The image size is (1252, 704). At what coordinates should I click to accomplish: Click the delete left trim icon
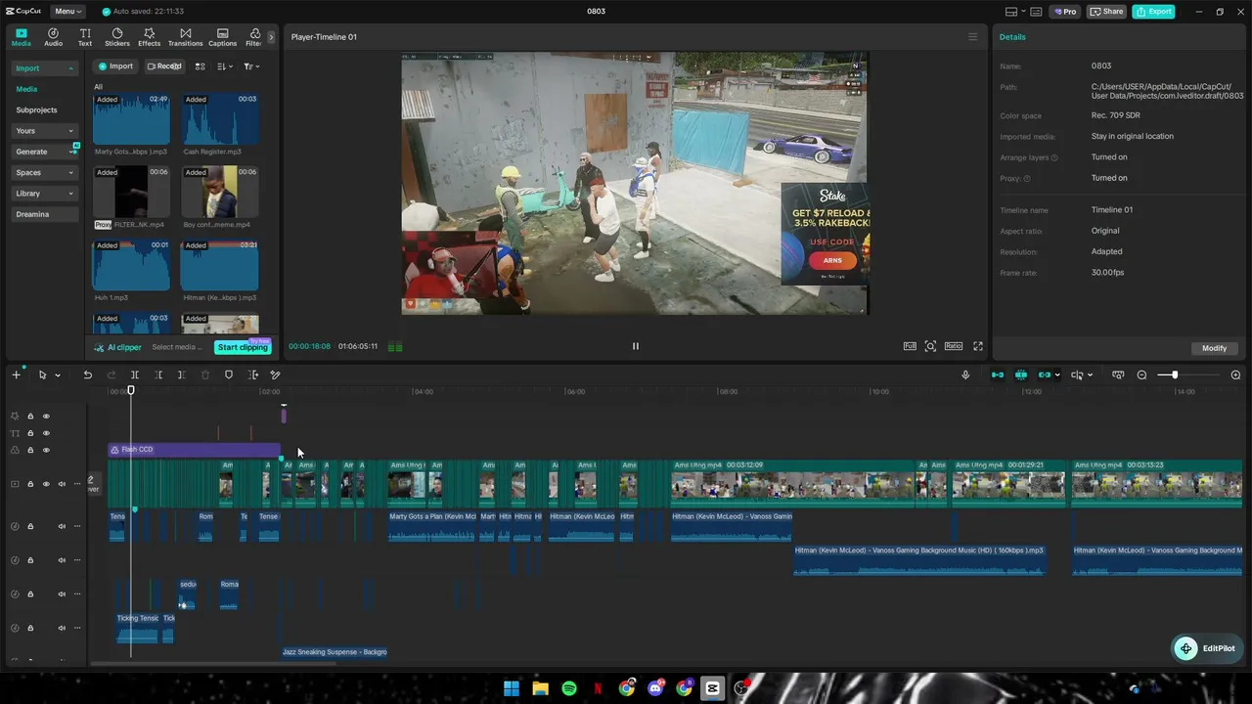pos(158,374)
